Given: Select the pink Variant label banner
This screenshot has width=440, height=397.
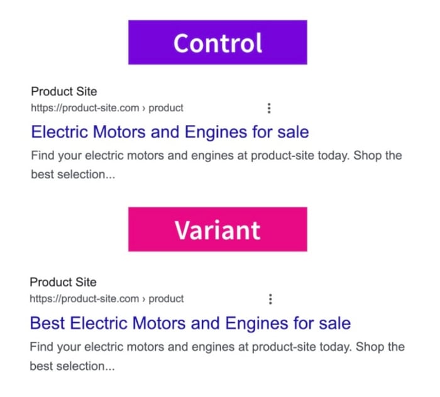Looking at the screenshot, I should click(x=217, y=229).
